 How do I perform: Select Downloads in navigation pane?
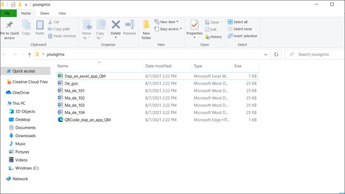(x=25, y=136)
